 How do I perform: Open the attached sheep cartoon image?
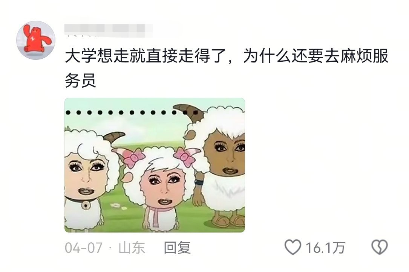(155, 165)
